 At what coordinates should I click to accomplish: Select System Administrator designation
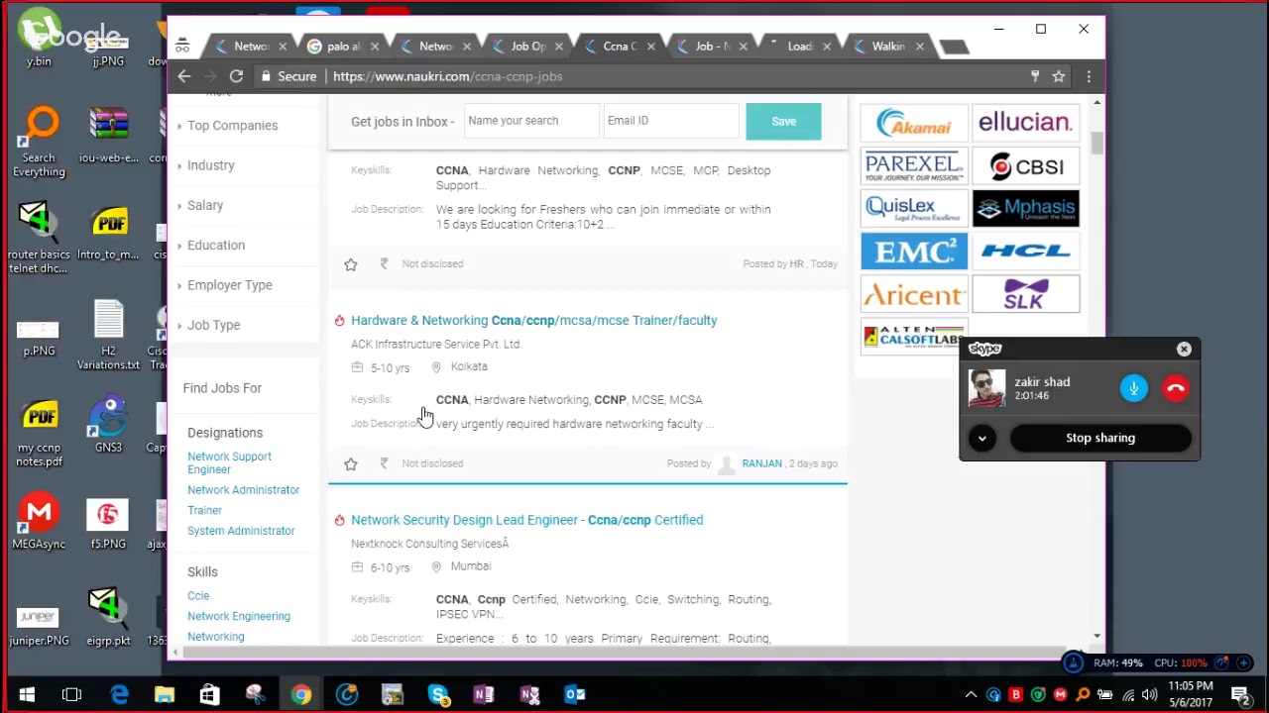coord(241,531)
